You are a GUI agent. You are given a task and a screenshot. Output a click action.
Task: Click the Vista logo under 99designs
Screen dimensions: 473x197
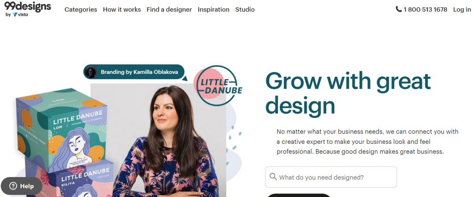click(20, 14)
